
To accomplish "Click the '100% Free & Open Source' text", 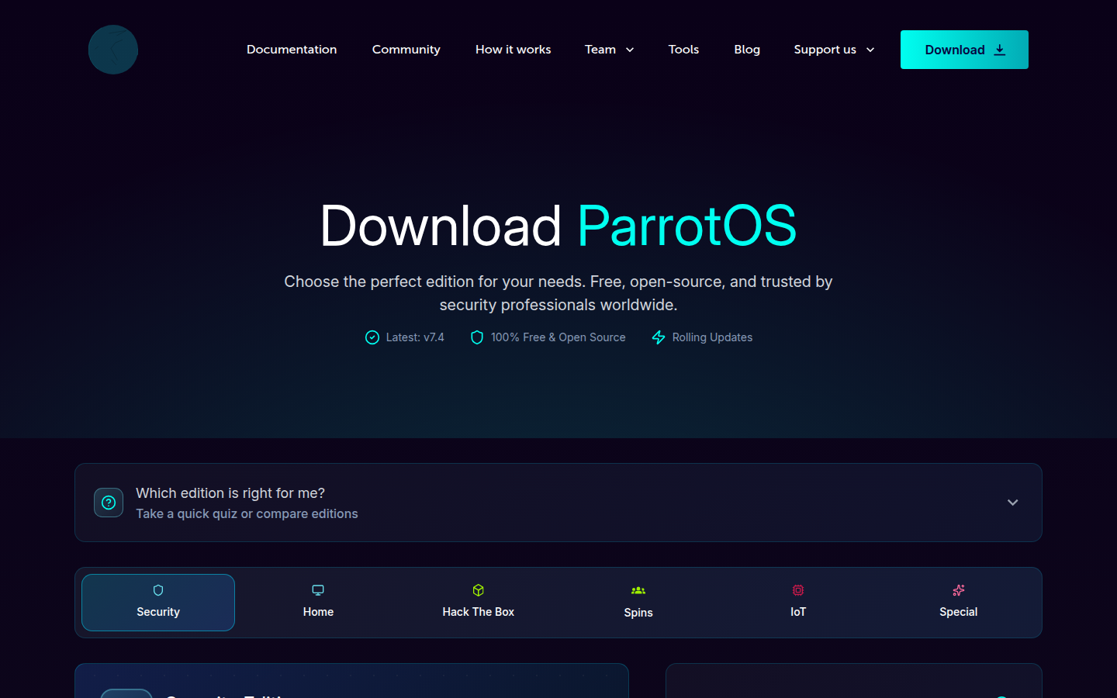I will [558, 337].
